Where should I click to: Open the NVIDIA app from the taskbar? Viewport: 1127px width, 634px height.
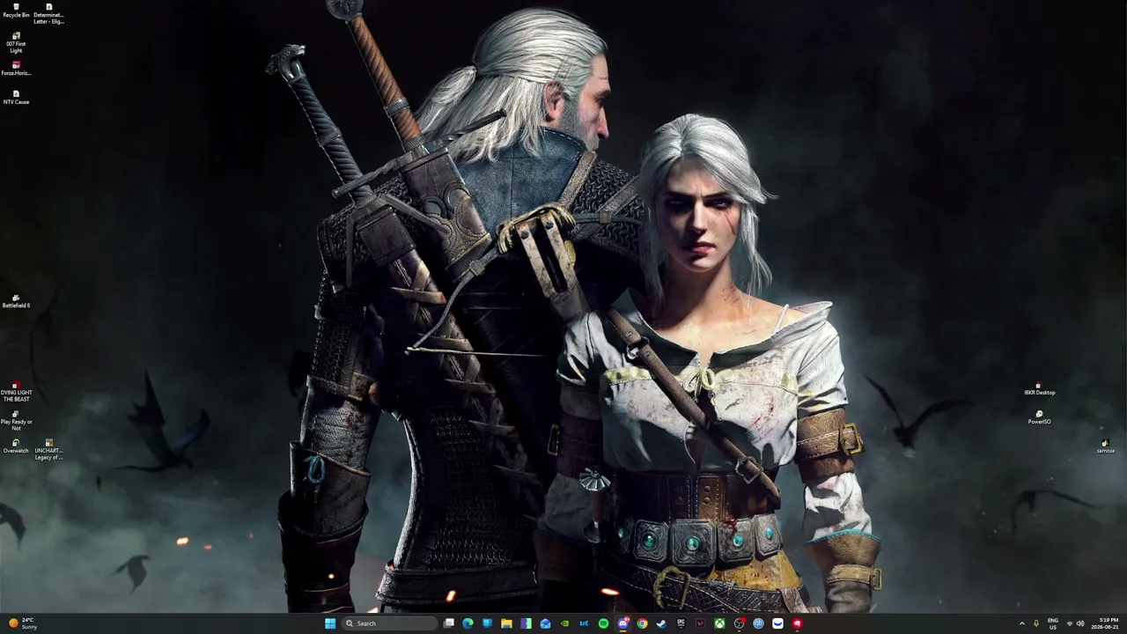pyautogui.click(x=564, y=623)
